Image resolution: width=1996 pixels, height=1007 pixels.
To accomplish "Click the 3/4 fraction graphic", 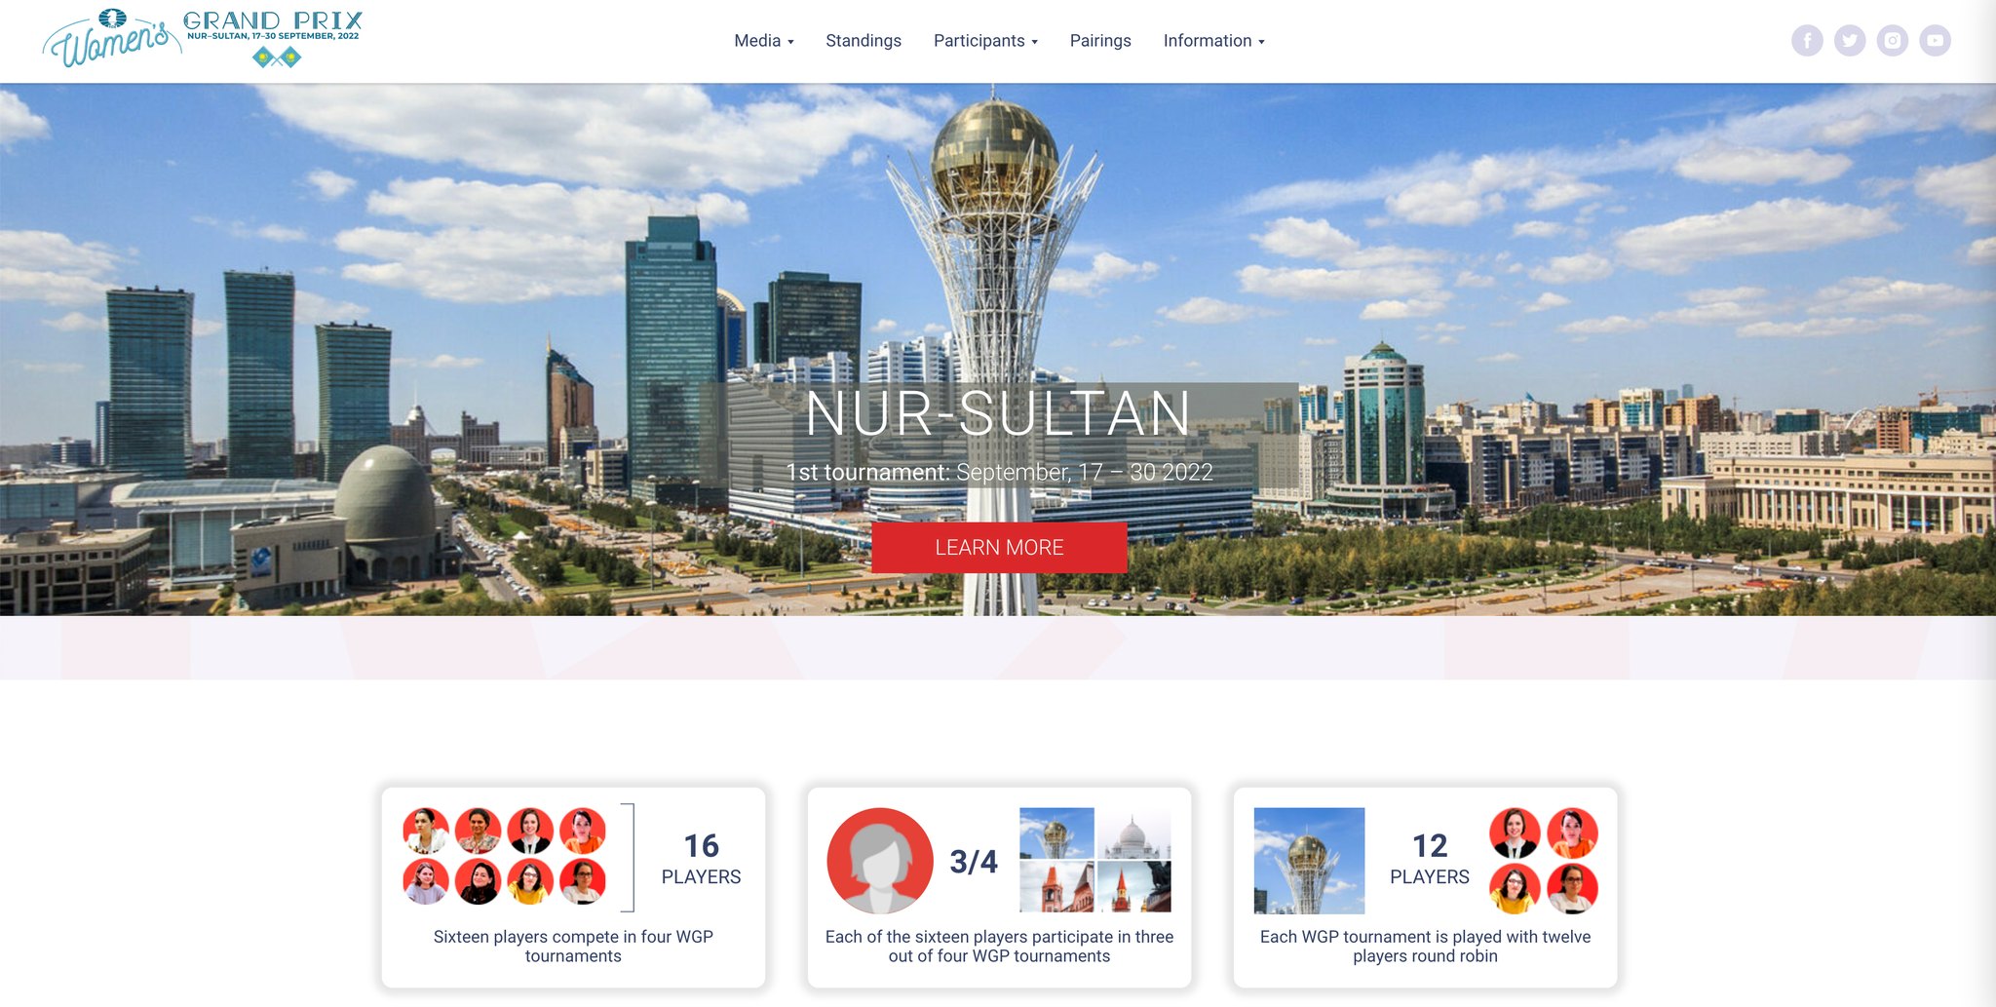I will pos(973,862).
